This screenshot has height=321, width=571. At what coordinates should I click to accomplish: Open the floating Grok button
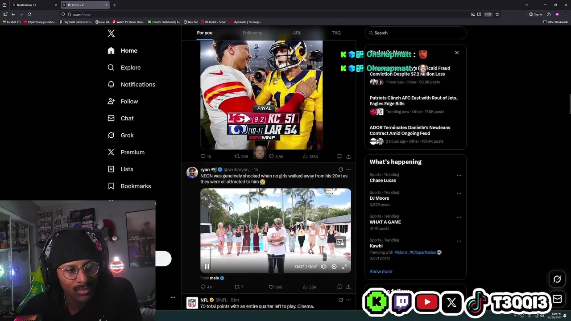tap(557, 279)
